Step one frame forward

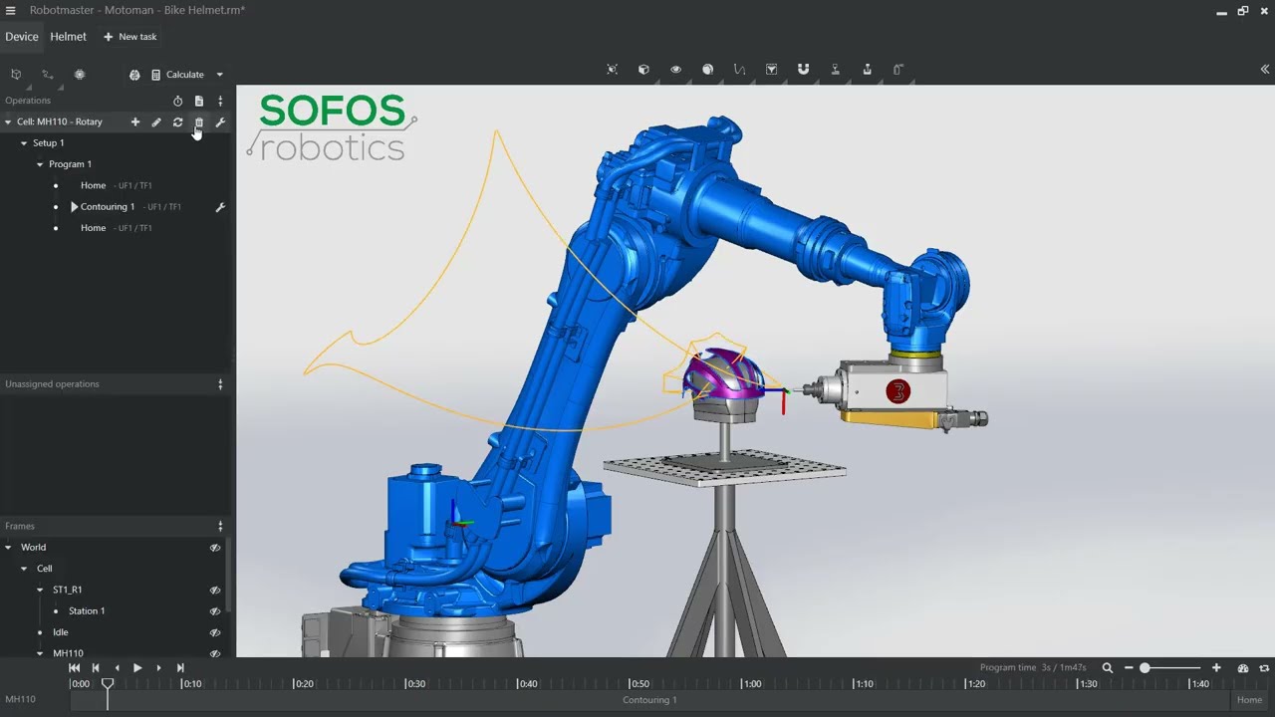(158, 668)
